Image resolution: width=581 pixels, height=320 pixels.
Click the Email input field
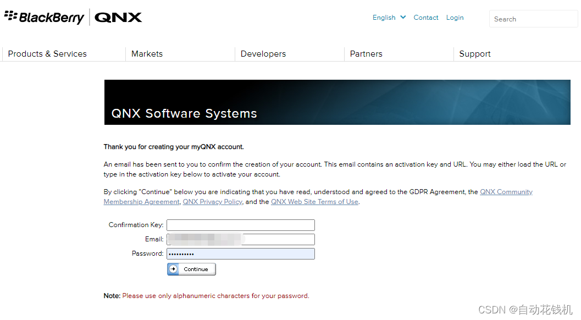240,239
